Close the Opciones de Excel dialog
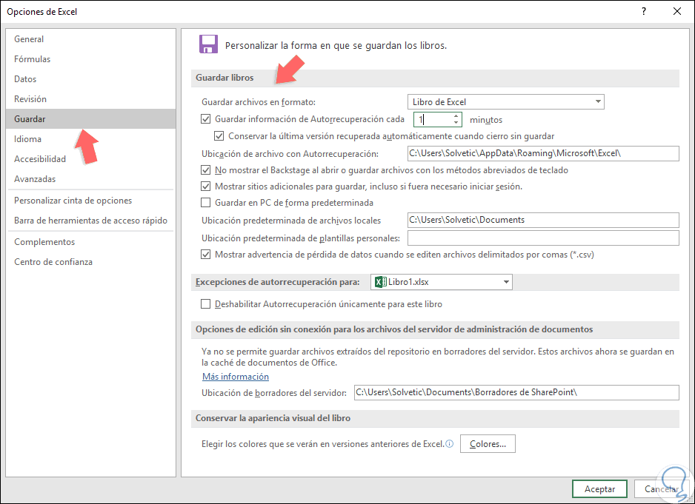The image size is (695, 504). click(x=676, y=12)
